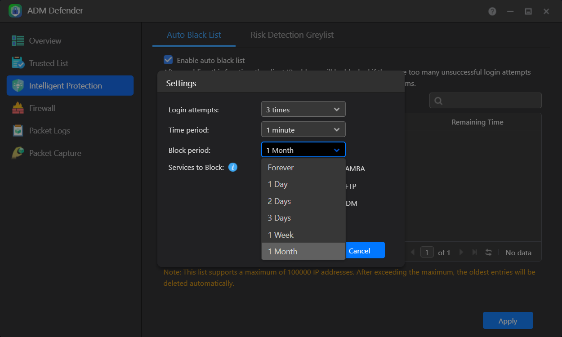Screen dimensions: 562x337
Task: Open the Firewall section
Action: point(70,108)
